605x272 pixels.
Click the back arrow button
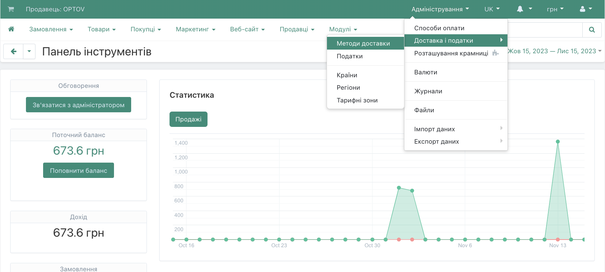(14, 51)
